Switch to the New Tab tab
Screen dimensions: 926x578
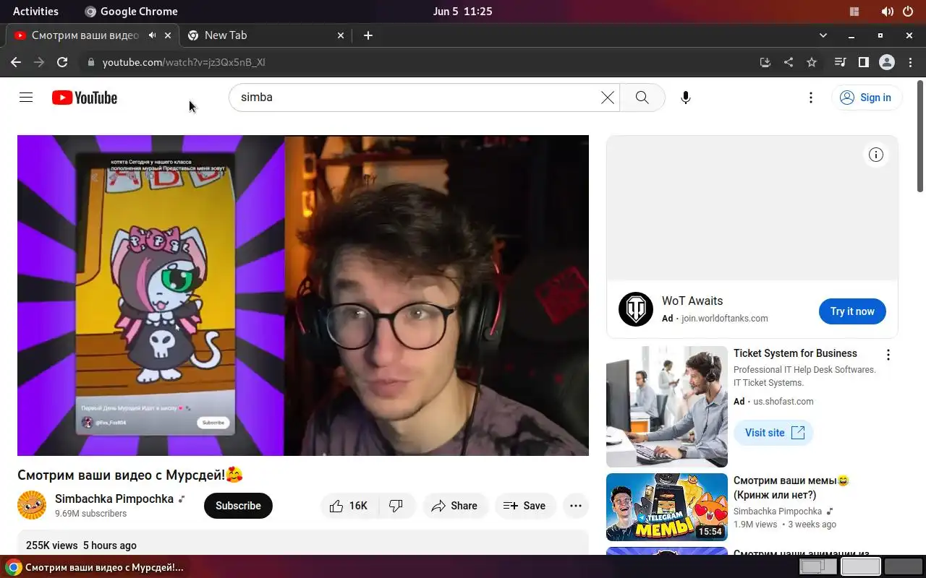[x=266, y=35]
